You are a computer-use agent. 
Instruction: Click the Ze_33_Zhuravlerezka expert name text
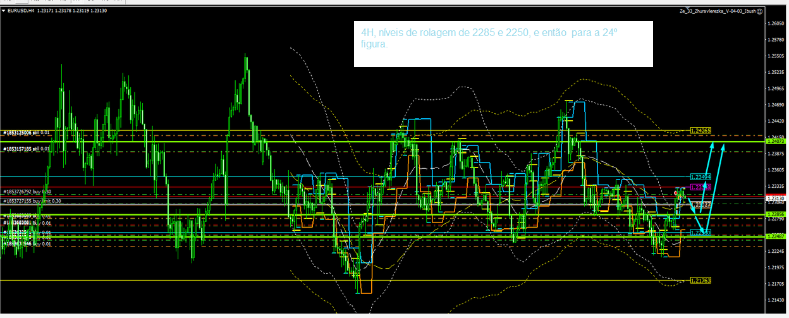tap(718, 11)
